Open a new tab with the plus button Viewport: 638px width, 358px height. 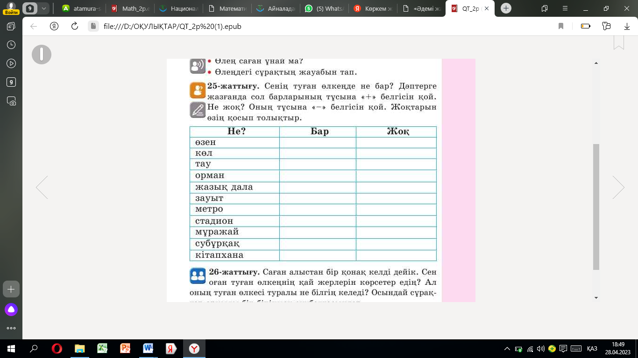(x=506, y=8)
